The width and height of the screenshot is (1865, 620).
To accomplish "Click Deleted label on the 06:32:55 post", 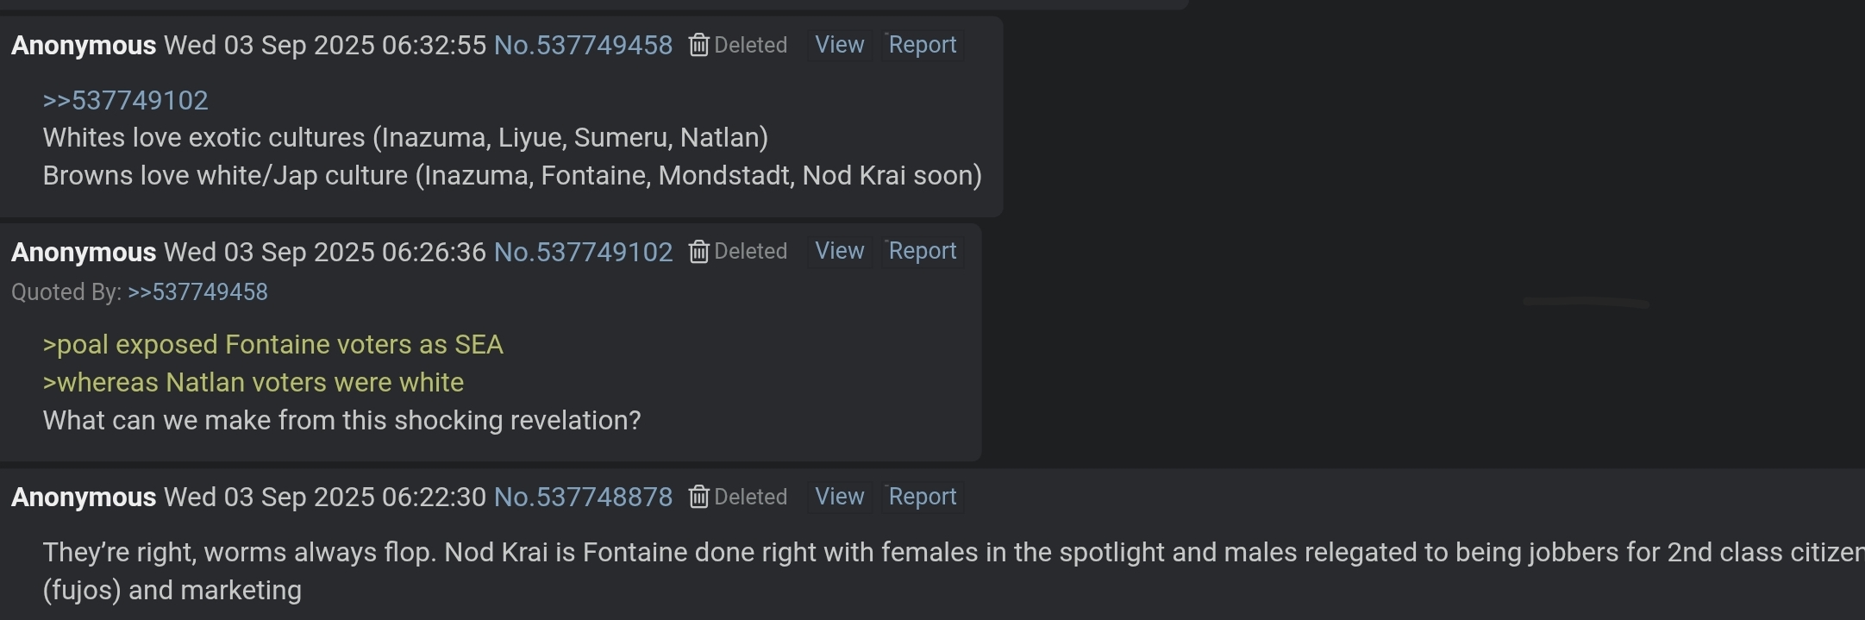I will coord(750,45).
